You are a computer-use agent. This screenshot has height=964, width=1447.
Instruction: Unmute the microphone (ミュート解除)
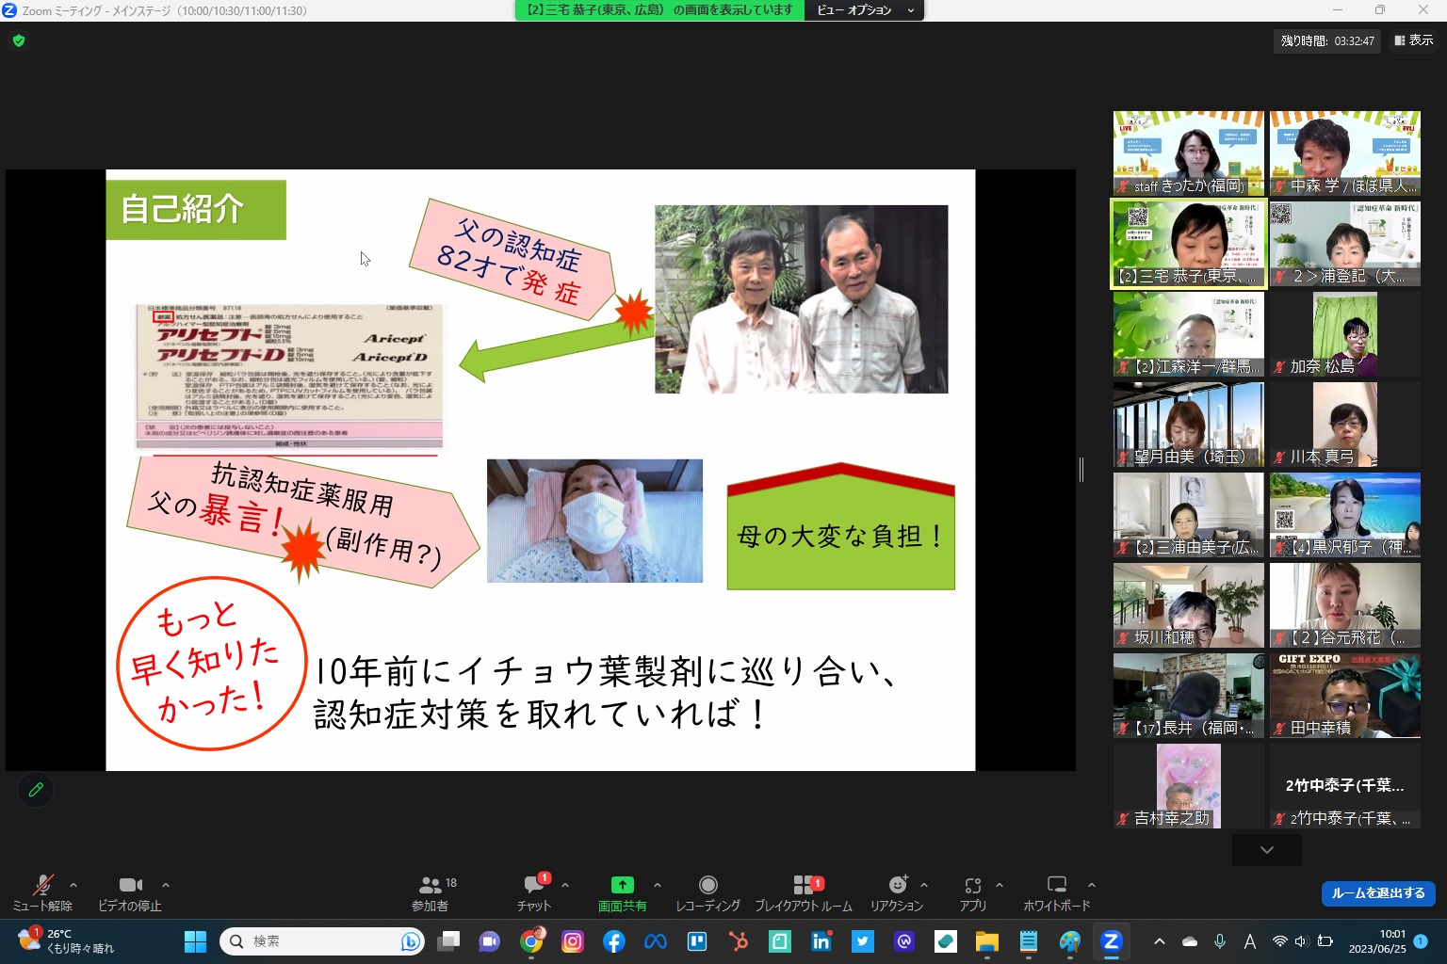[42, 892]
